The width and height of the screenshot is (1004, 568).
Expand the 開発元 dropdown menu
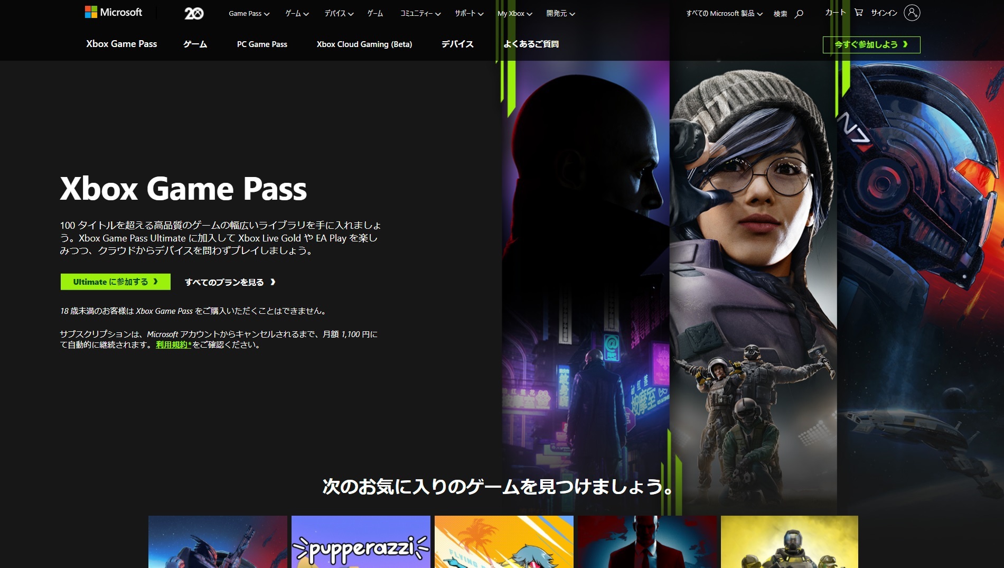click(560, 14)
